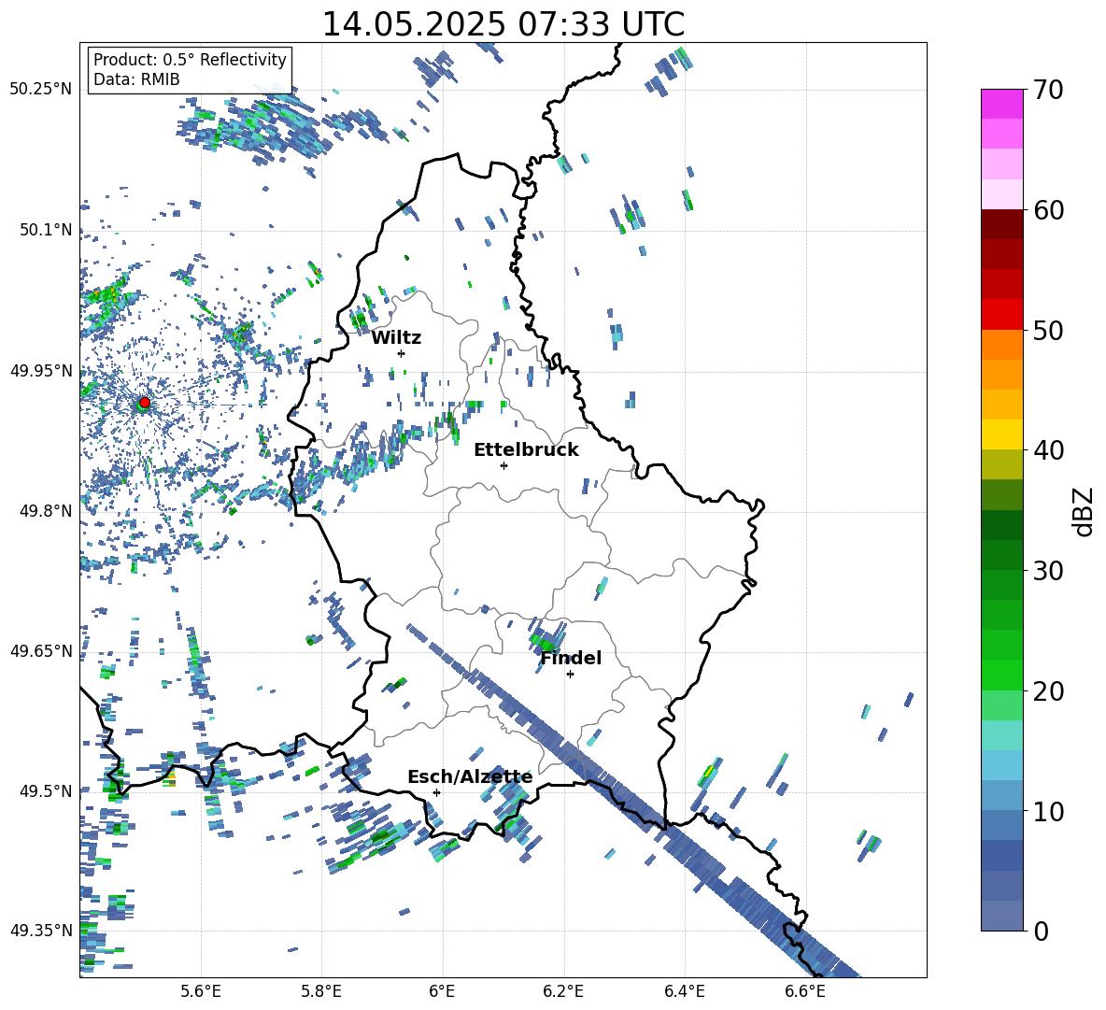Click the magenta top colorbar segment
Viewport: 1106px width, 1010px height.
(x=1001, y=104)
